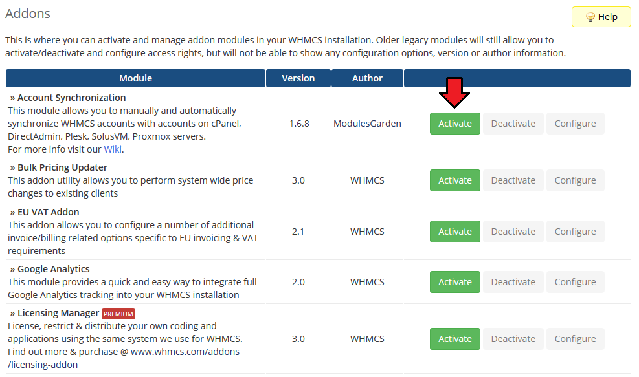Image resolution: width=639 pixels, height=377 pixels.
Task: Click the ModulesGarden author cell
Action: [x=367, y=124]
